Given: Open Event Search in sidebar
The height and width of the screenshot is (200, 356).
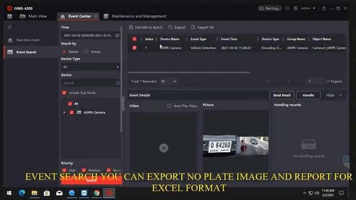Looking at the screenshot, I should tap(31, 52).
